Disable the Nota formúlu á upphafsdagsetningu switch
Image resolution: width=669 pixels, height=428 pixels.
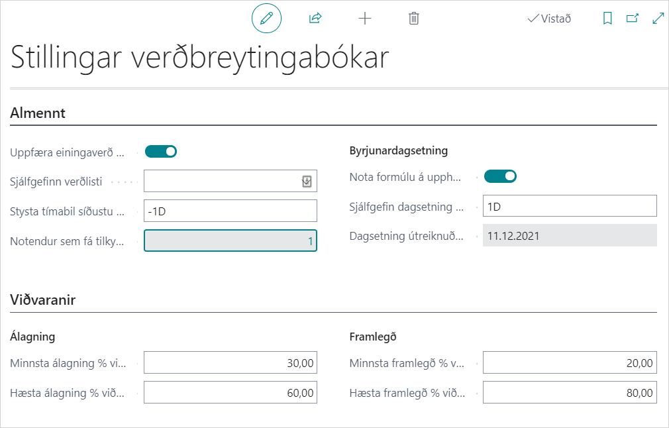pos(500,176)
